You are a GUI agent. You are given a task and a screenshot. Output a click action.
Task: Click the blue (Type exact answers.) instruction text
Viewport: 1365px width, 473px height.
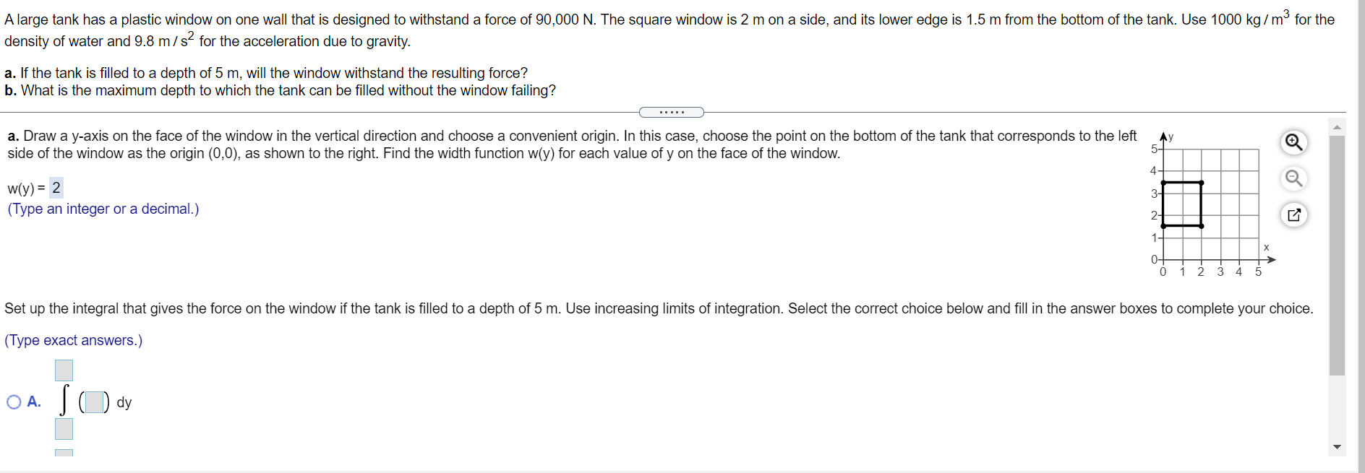73,340
